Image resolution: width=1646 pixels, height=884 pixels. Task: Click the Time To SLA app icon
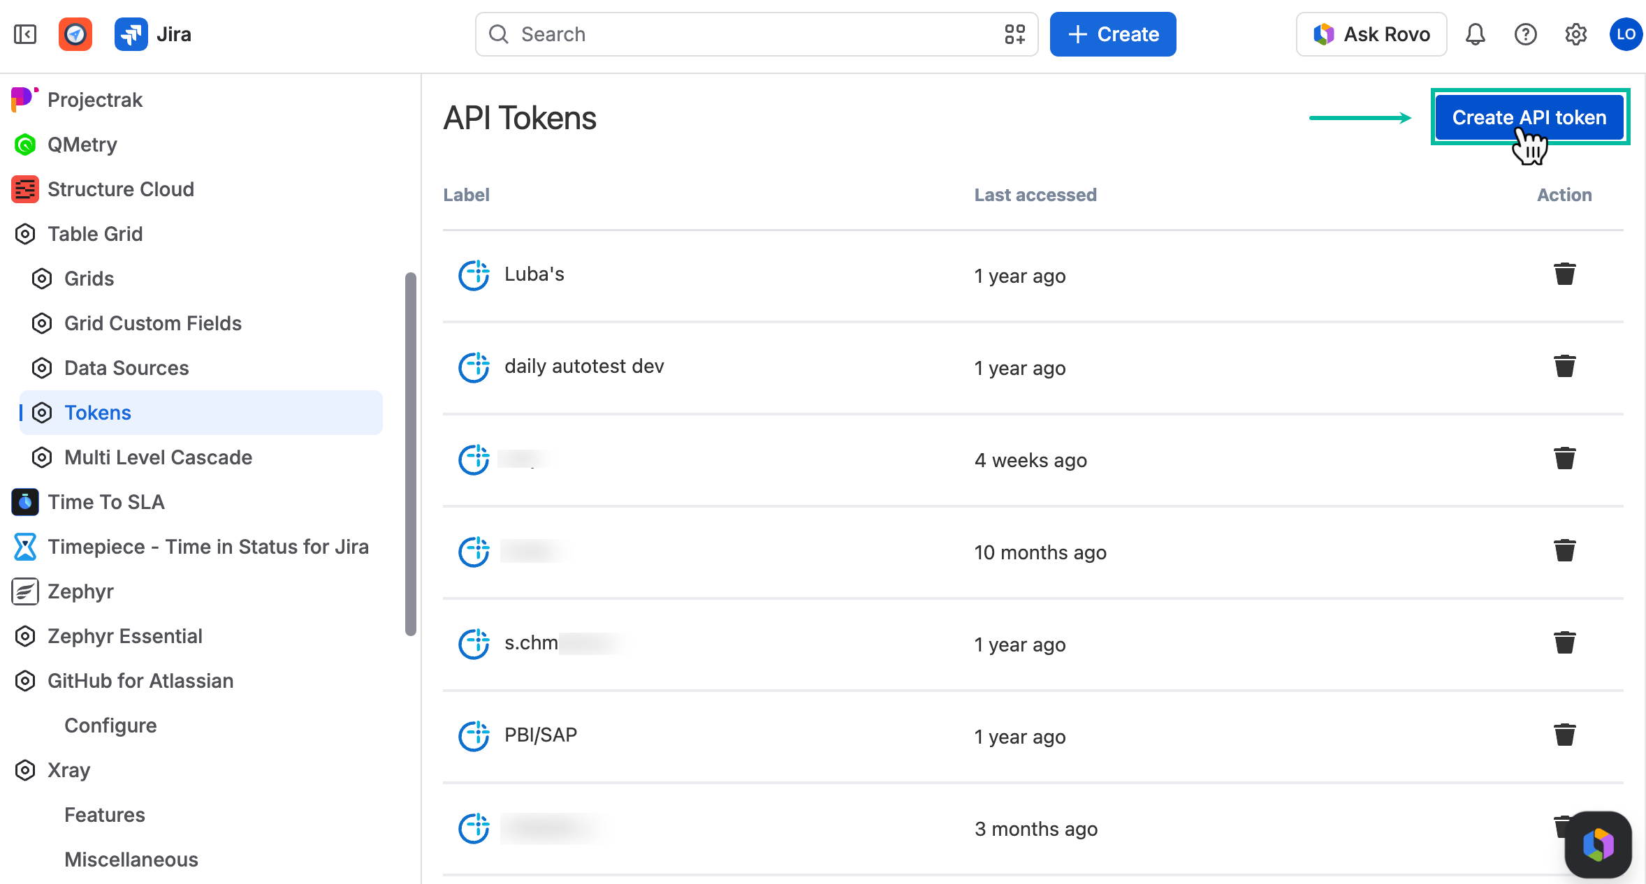pyautogui.click(x=25, y=502)
